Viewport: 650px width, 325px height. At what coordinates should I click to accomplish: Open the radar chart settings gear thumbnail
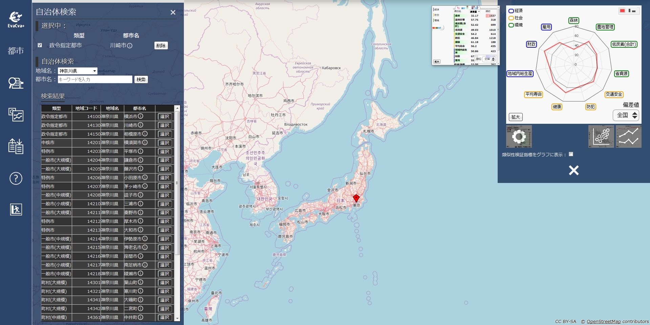519,137
